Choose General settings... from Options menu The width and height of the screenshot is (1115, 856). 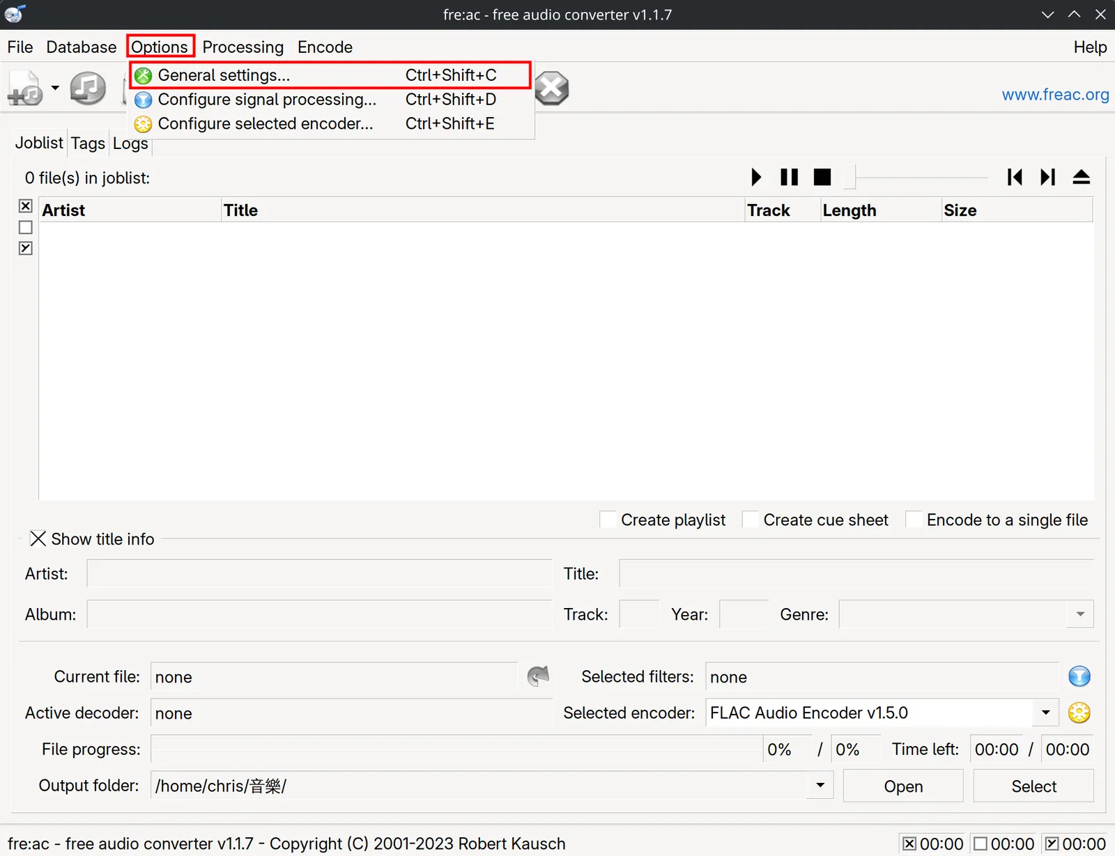tap(330, 75)
